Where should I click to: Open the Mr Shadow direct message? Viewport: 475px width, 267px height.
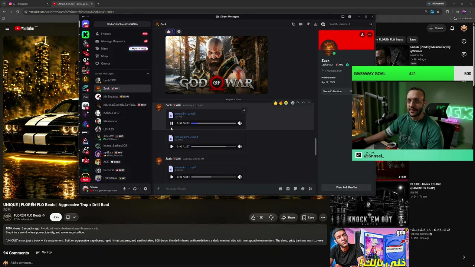(122, 96)
